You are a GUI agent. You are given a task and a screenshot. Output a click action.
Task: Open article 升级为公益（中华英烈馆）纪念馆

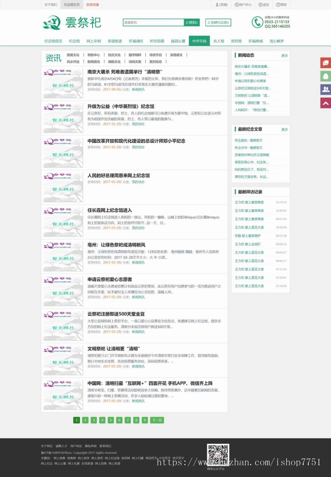pos(121,106)
